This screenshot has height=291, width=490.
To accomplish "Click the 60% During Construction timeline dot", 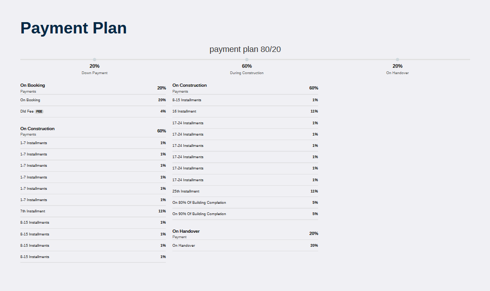I will (247, 59).
